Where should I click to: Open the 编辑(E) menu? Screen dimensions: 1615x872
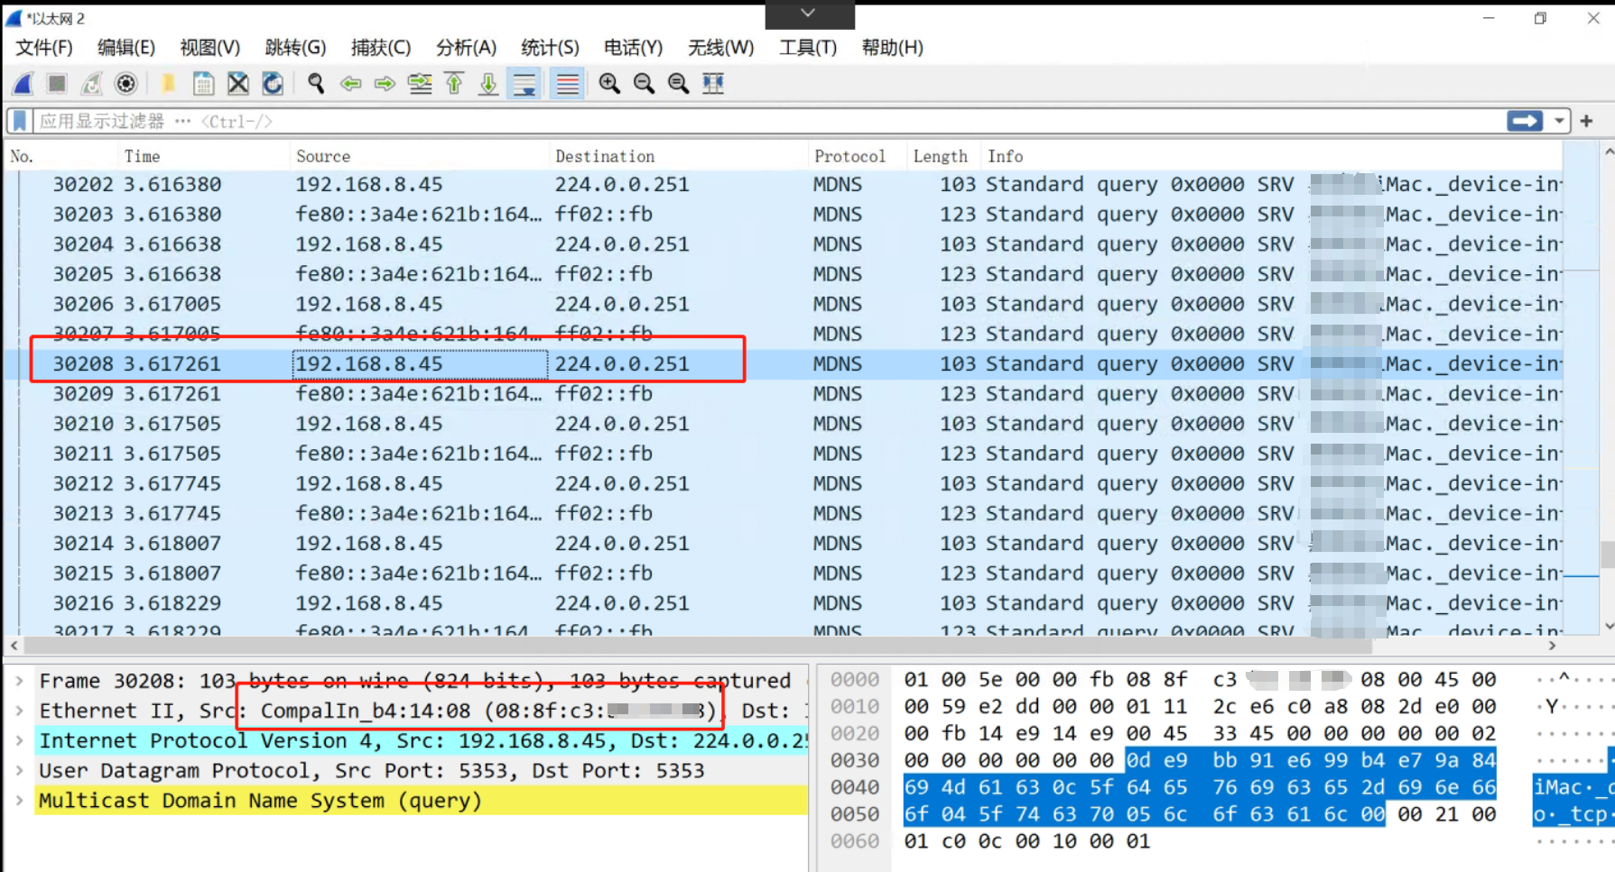click(x=126, y=48)
